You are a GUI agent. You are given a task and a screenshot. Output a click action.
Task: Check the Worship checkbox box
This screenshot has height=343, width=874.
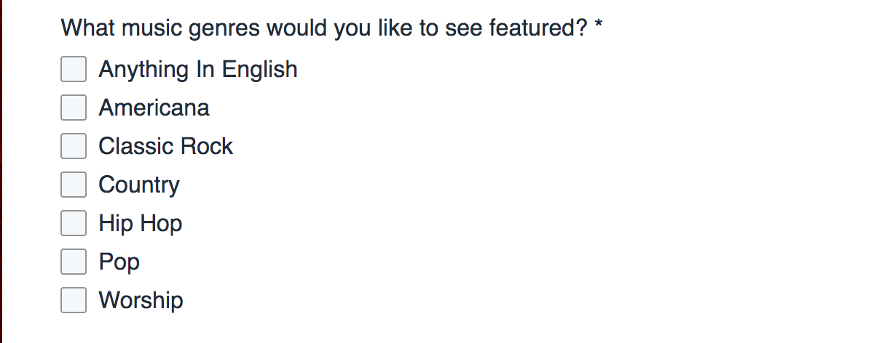(74, 300)
